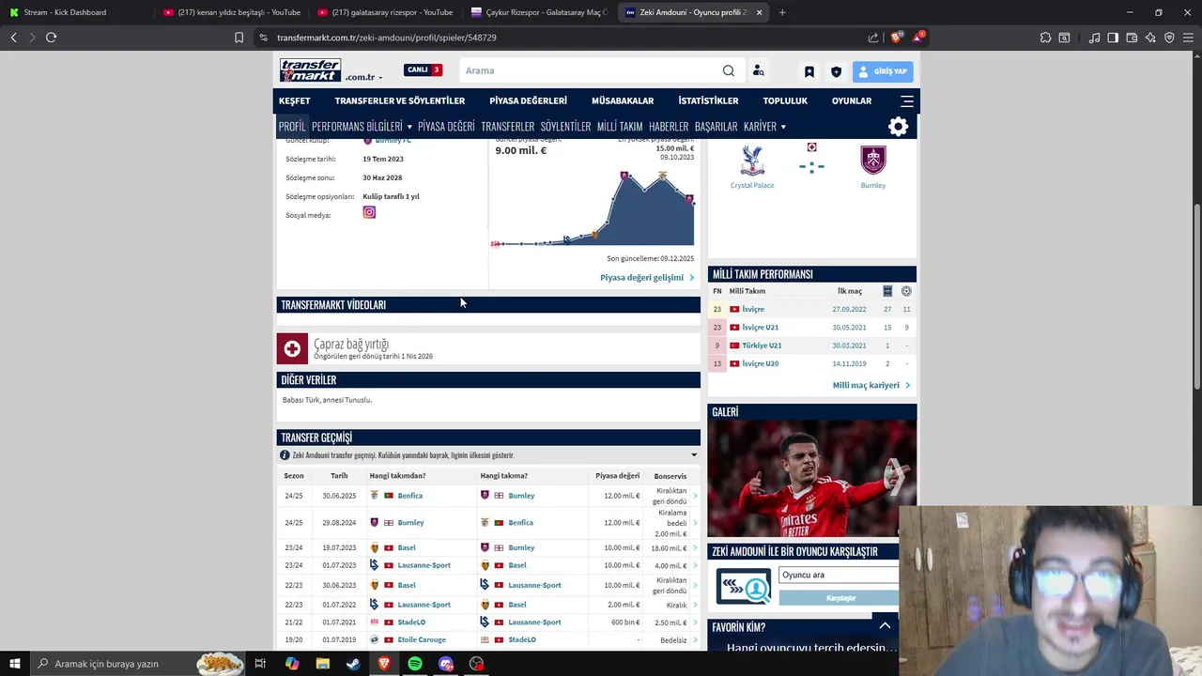Open the Brave media music note icon
This screenshot has height=676, width=1202.
point(1094,38)
